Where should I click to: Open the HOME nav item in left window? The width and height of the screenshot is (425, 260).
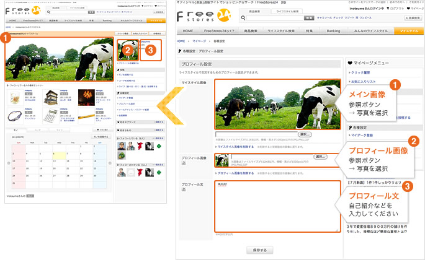(12, 20)
